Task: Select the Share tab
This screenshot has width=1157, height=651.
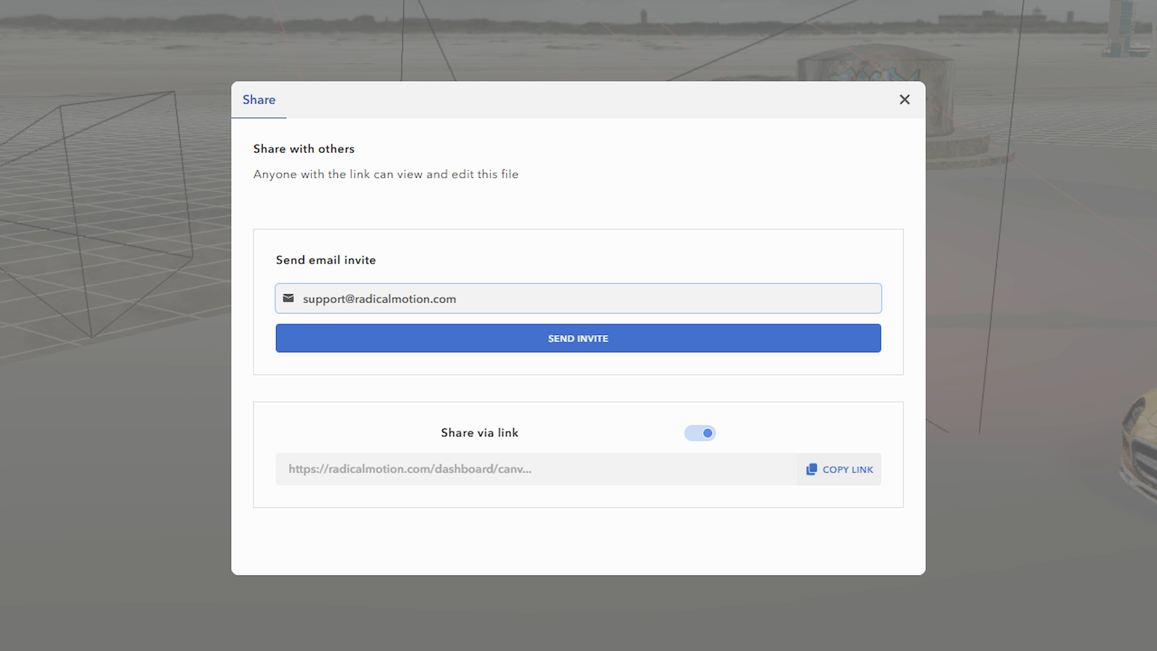Action: (259, 100)
